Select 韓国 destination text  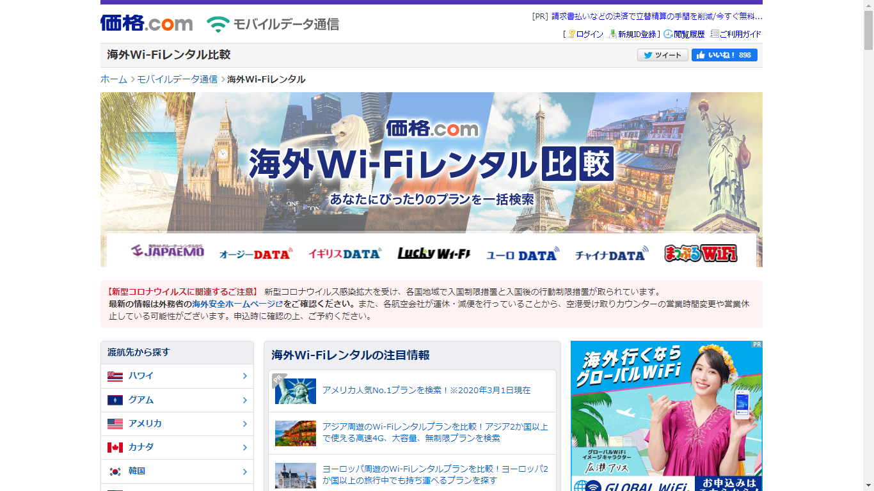pos(137,471)
